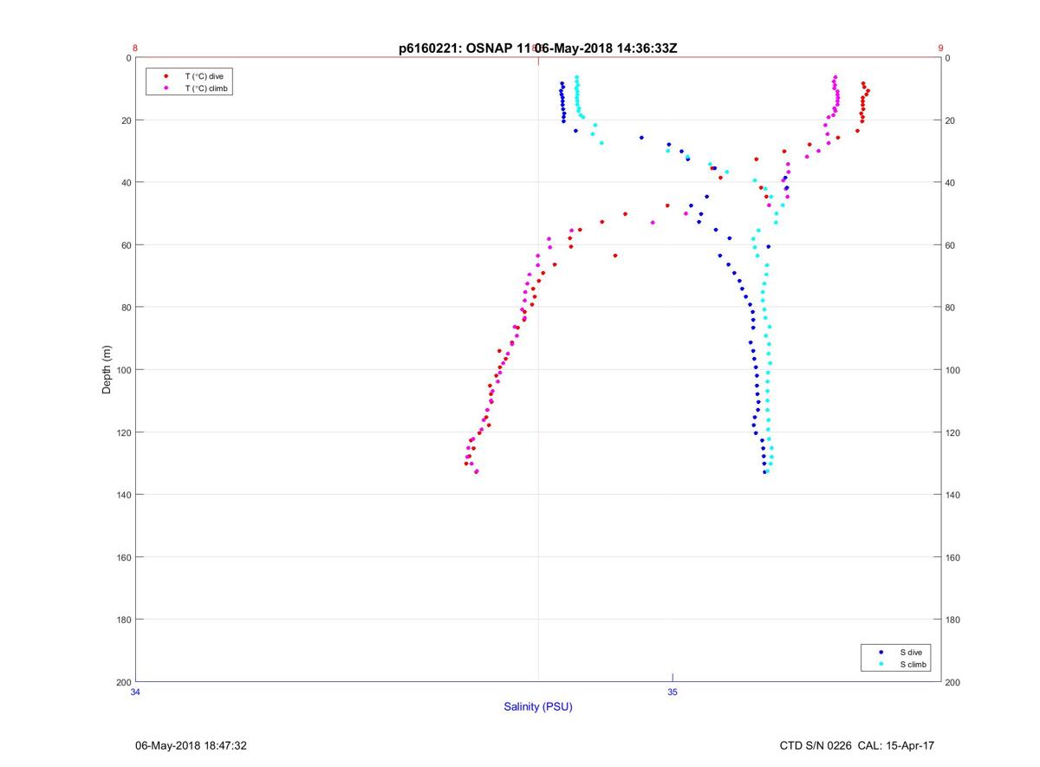Viewport: 1040px width, 767px height.
Task: Click left-axis depth tick label 20
Action: coord(127,120)
